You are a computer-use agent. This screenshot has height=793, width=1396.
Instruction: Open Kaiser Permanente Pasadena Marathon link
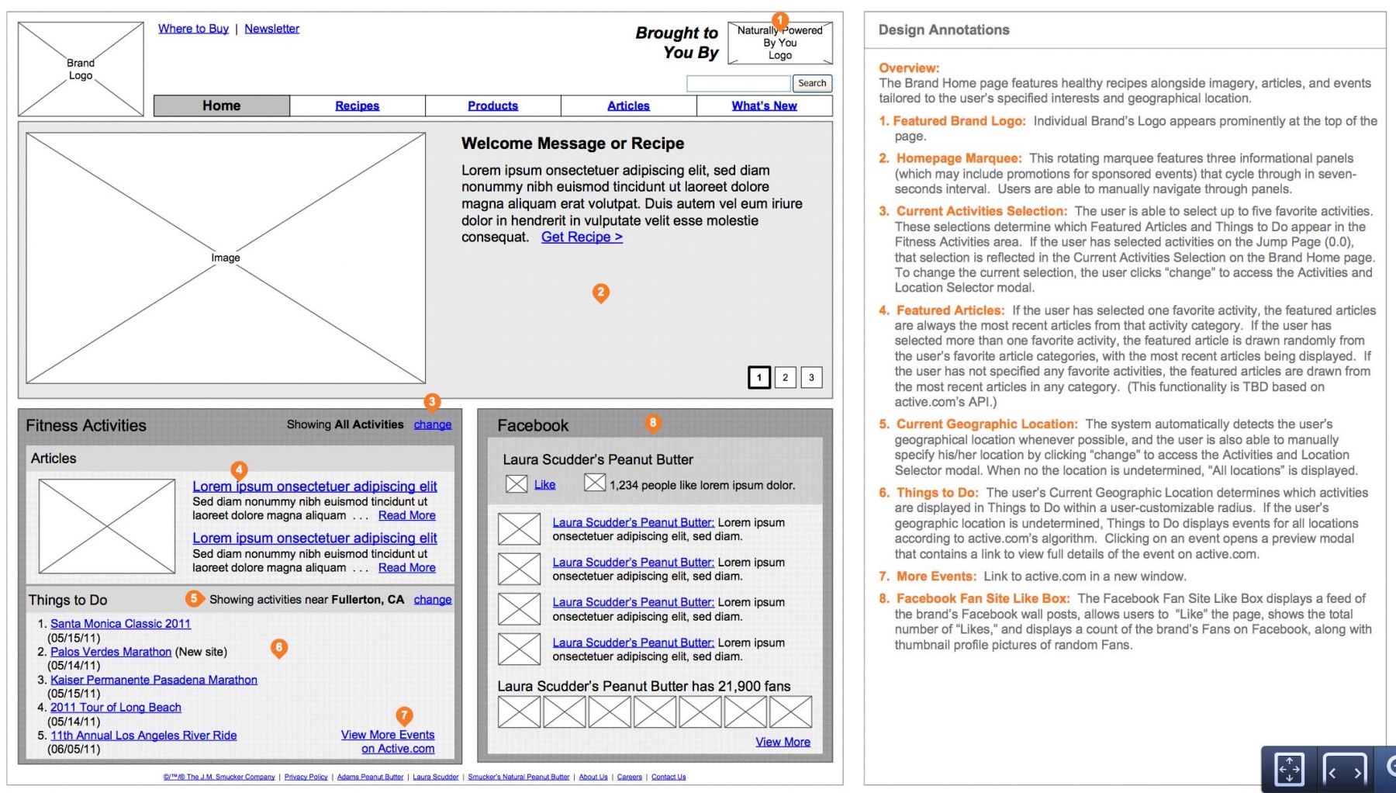[154, 680]
